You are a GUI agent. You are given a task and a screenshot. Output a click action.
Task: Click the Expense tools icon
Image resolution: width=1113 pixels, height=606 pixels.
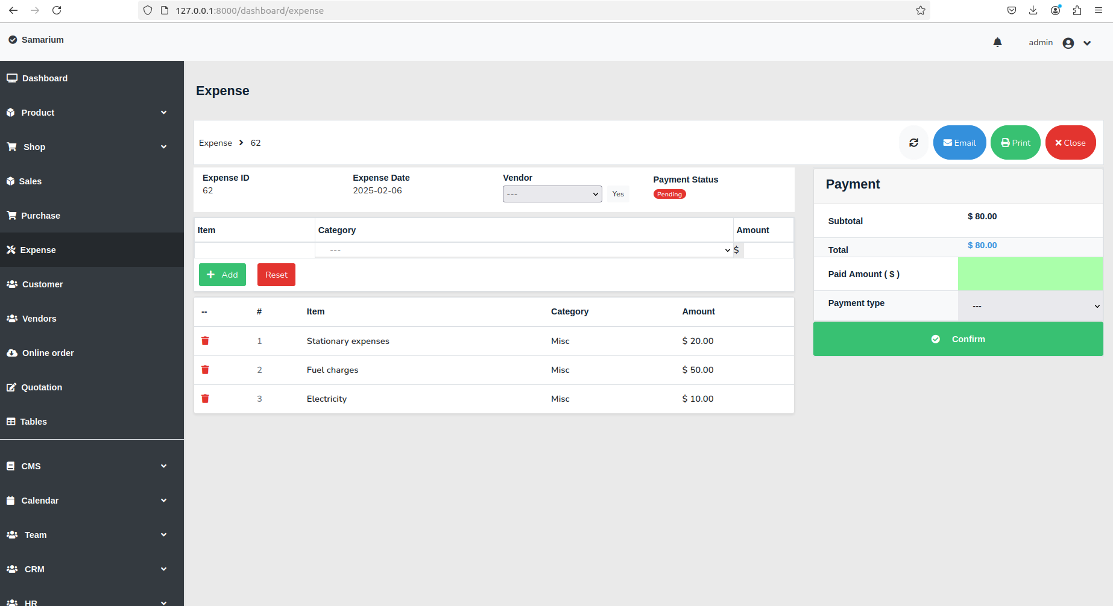point(11,250)
